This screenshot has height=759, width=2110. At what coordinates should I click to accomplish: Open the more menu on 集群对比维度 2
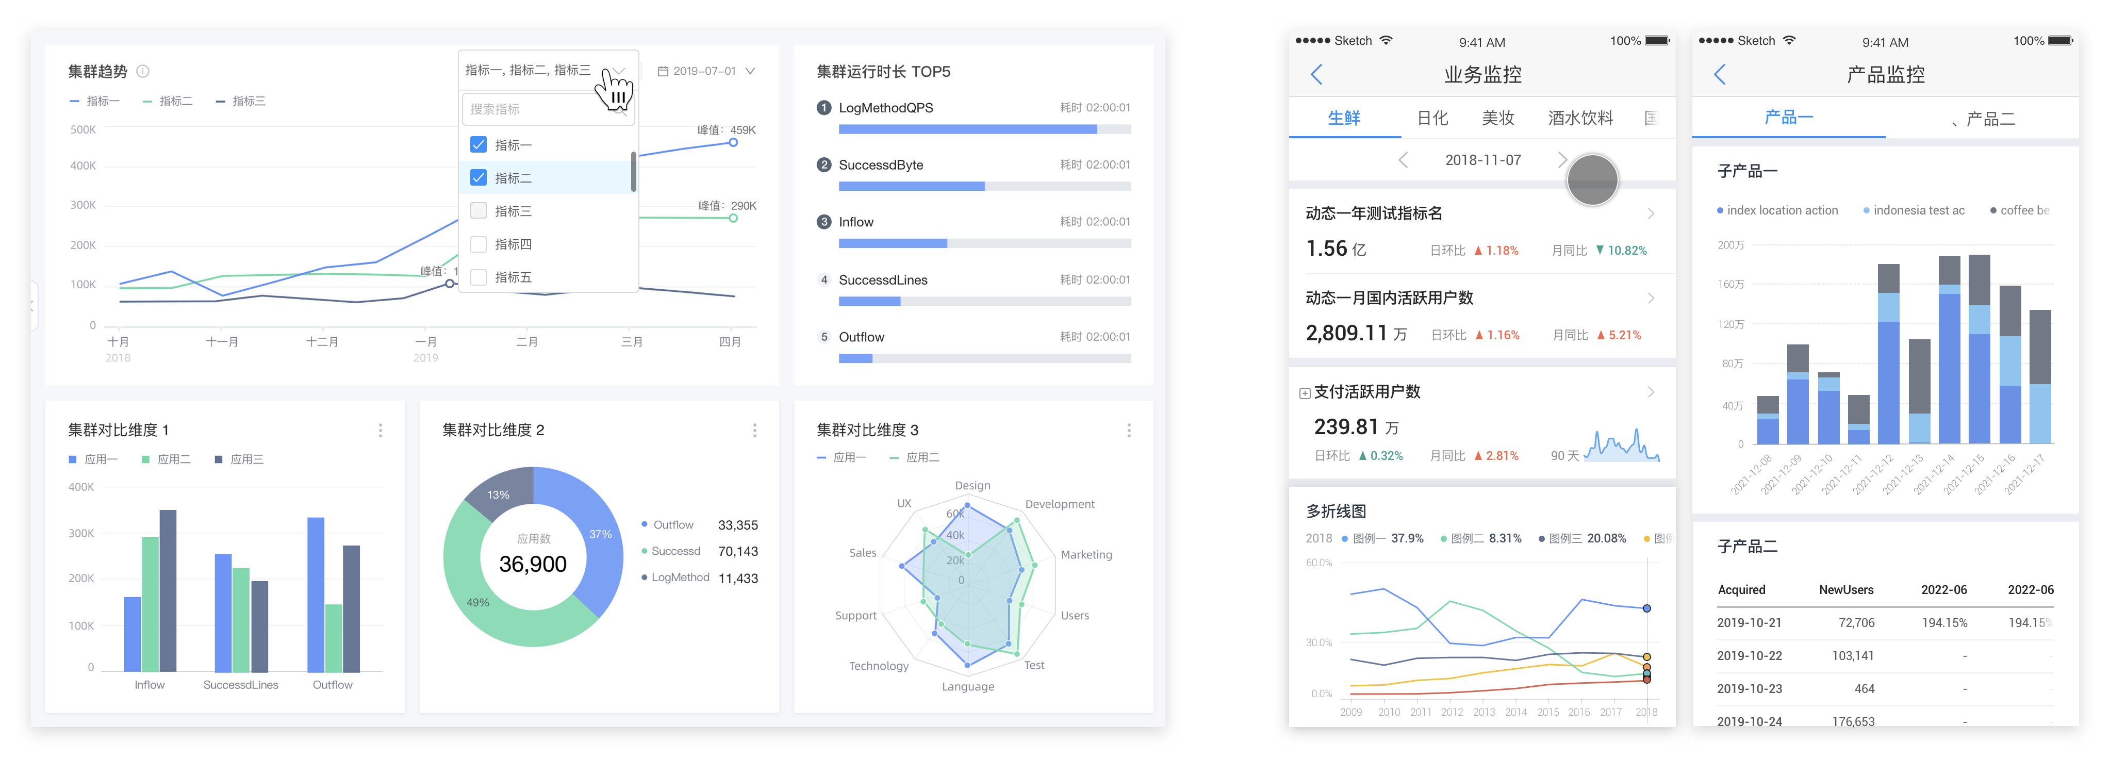click(x=754, y=430)
